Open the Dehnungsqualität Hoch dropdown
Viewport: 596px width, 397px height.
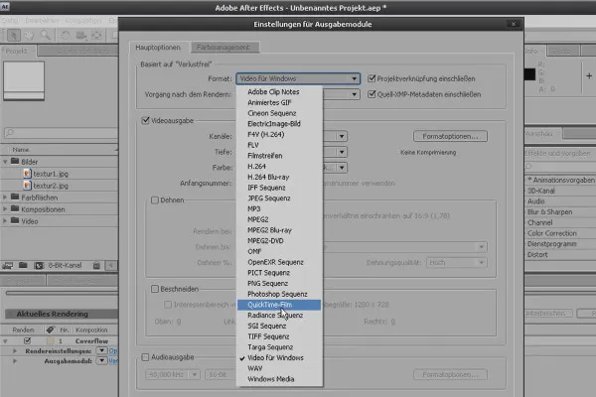coord(457,262)
